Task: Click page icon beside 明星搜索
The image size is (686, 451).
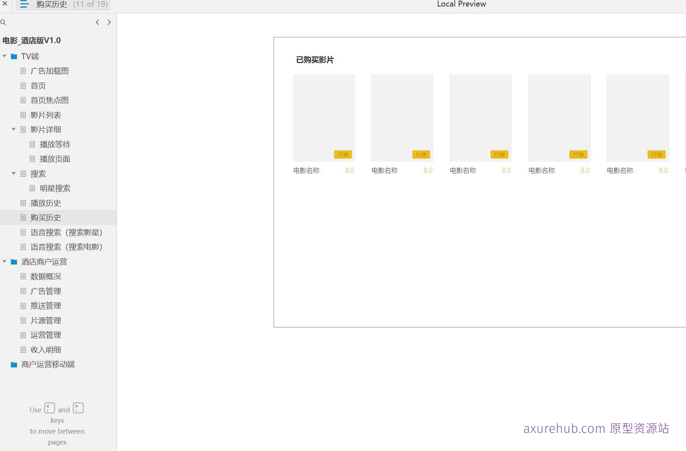Action: click(x=32, y=188)
